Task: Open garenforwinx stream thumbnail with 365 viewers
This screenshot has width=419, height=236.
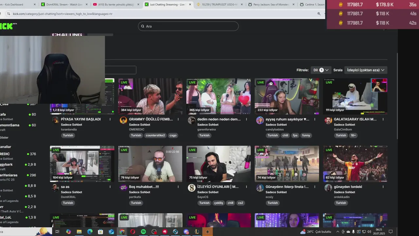Action: click(219, 96)
